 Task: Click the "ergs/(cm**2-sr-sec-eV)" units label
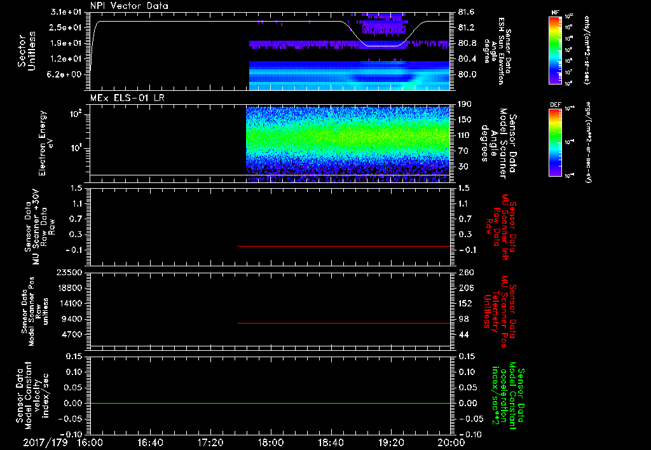pos(588,142)
